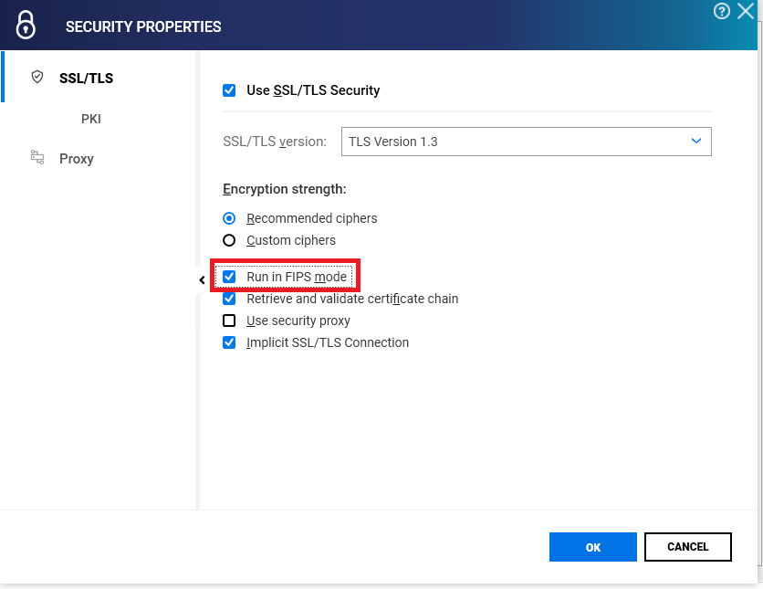Select the SSL/TLS sidebar entry
The image size is (763, 589).
[x=86, y=78]
